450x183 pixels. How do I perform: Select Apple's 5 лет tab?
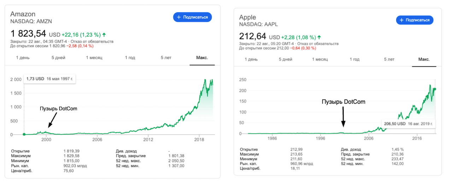[x=389, y=59]
